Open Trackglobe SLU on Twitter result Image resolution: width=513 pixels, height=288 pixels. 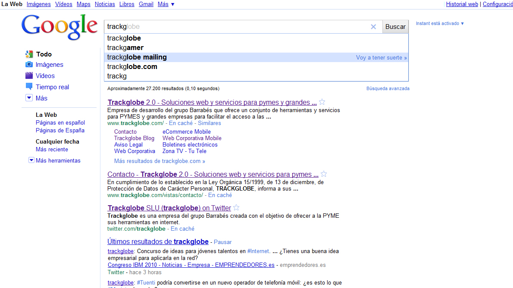(169, 208)
